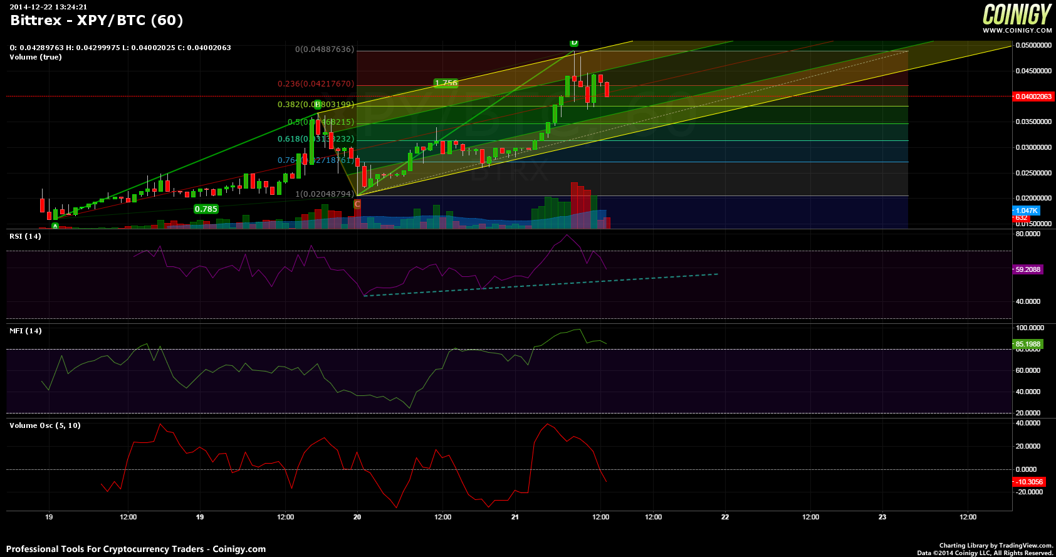Click the green D pivot marker

pyautogui.click(x=574, y=43)
